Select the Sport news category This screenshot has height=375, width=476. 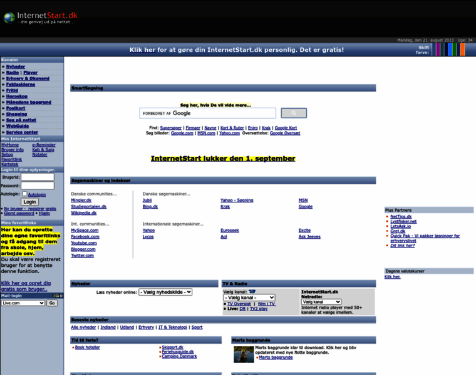197,327
